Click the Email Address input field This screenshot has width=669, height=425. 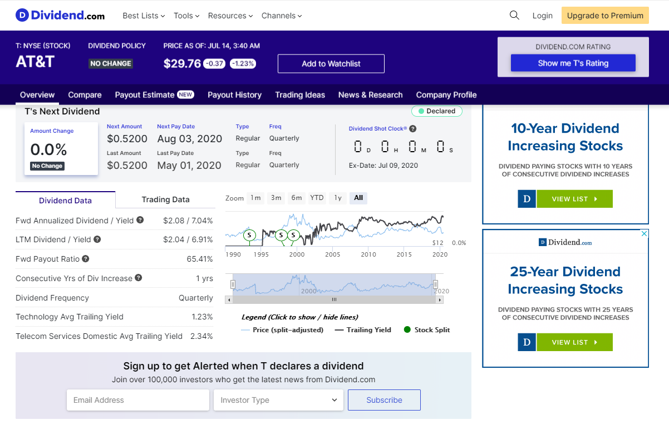click(x=138, y=400)
